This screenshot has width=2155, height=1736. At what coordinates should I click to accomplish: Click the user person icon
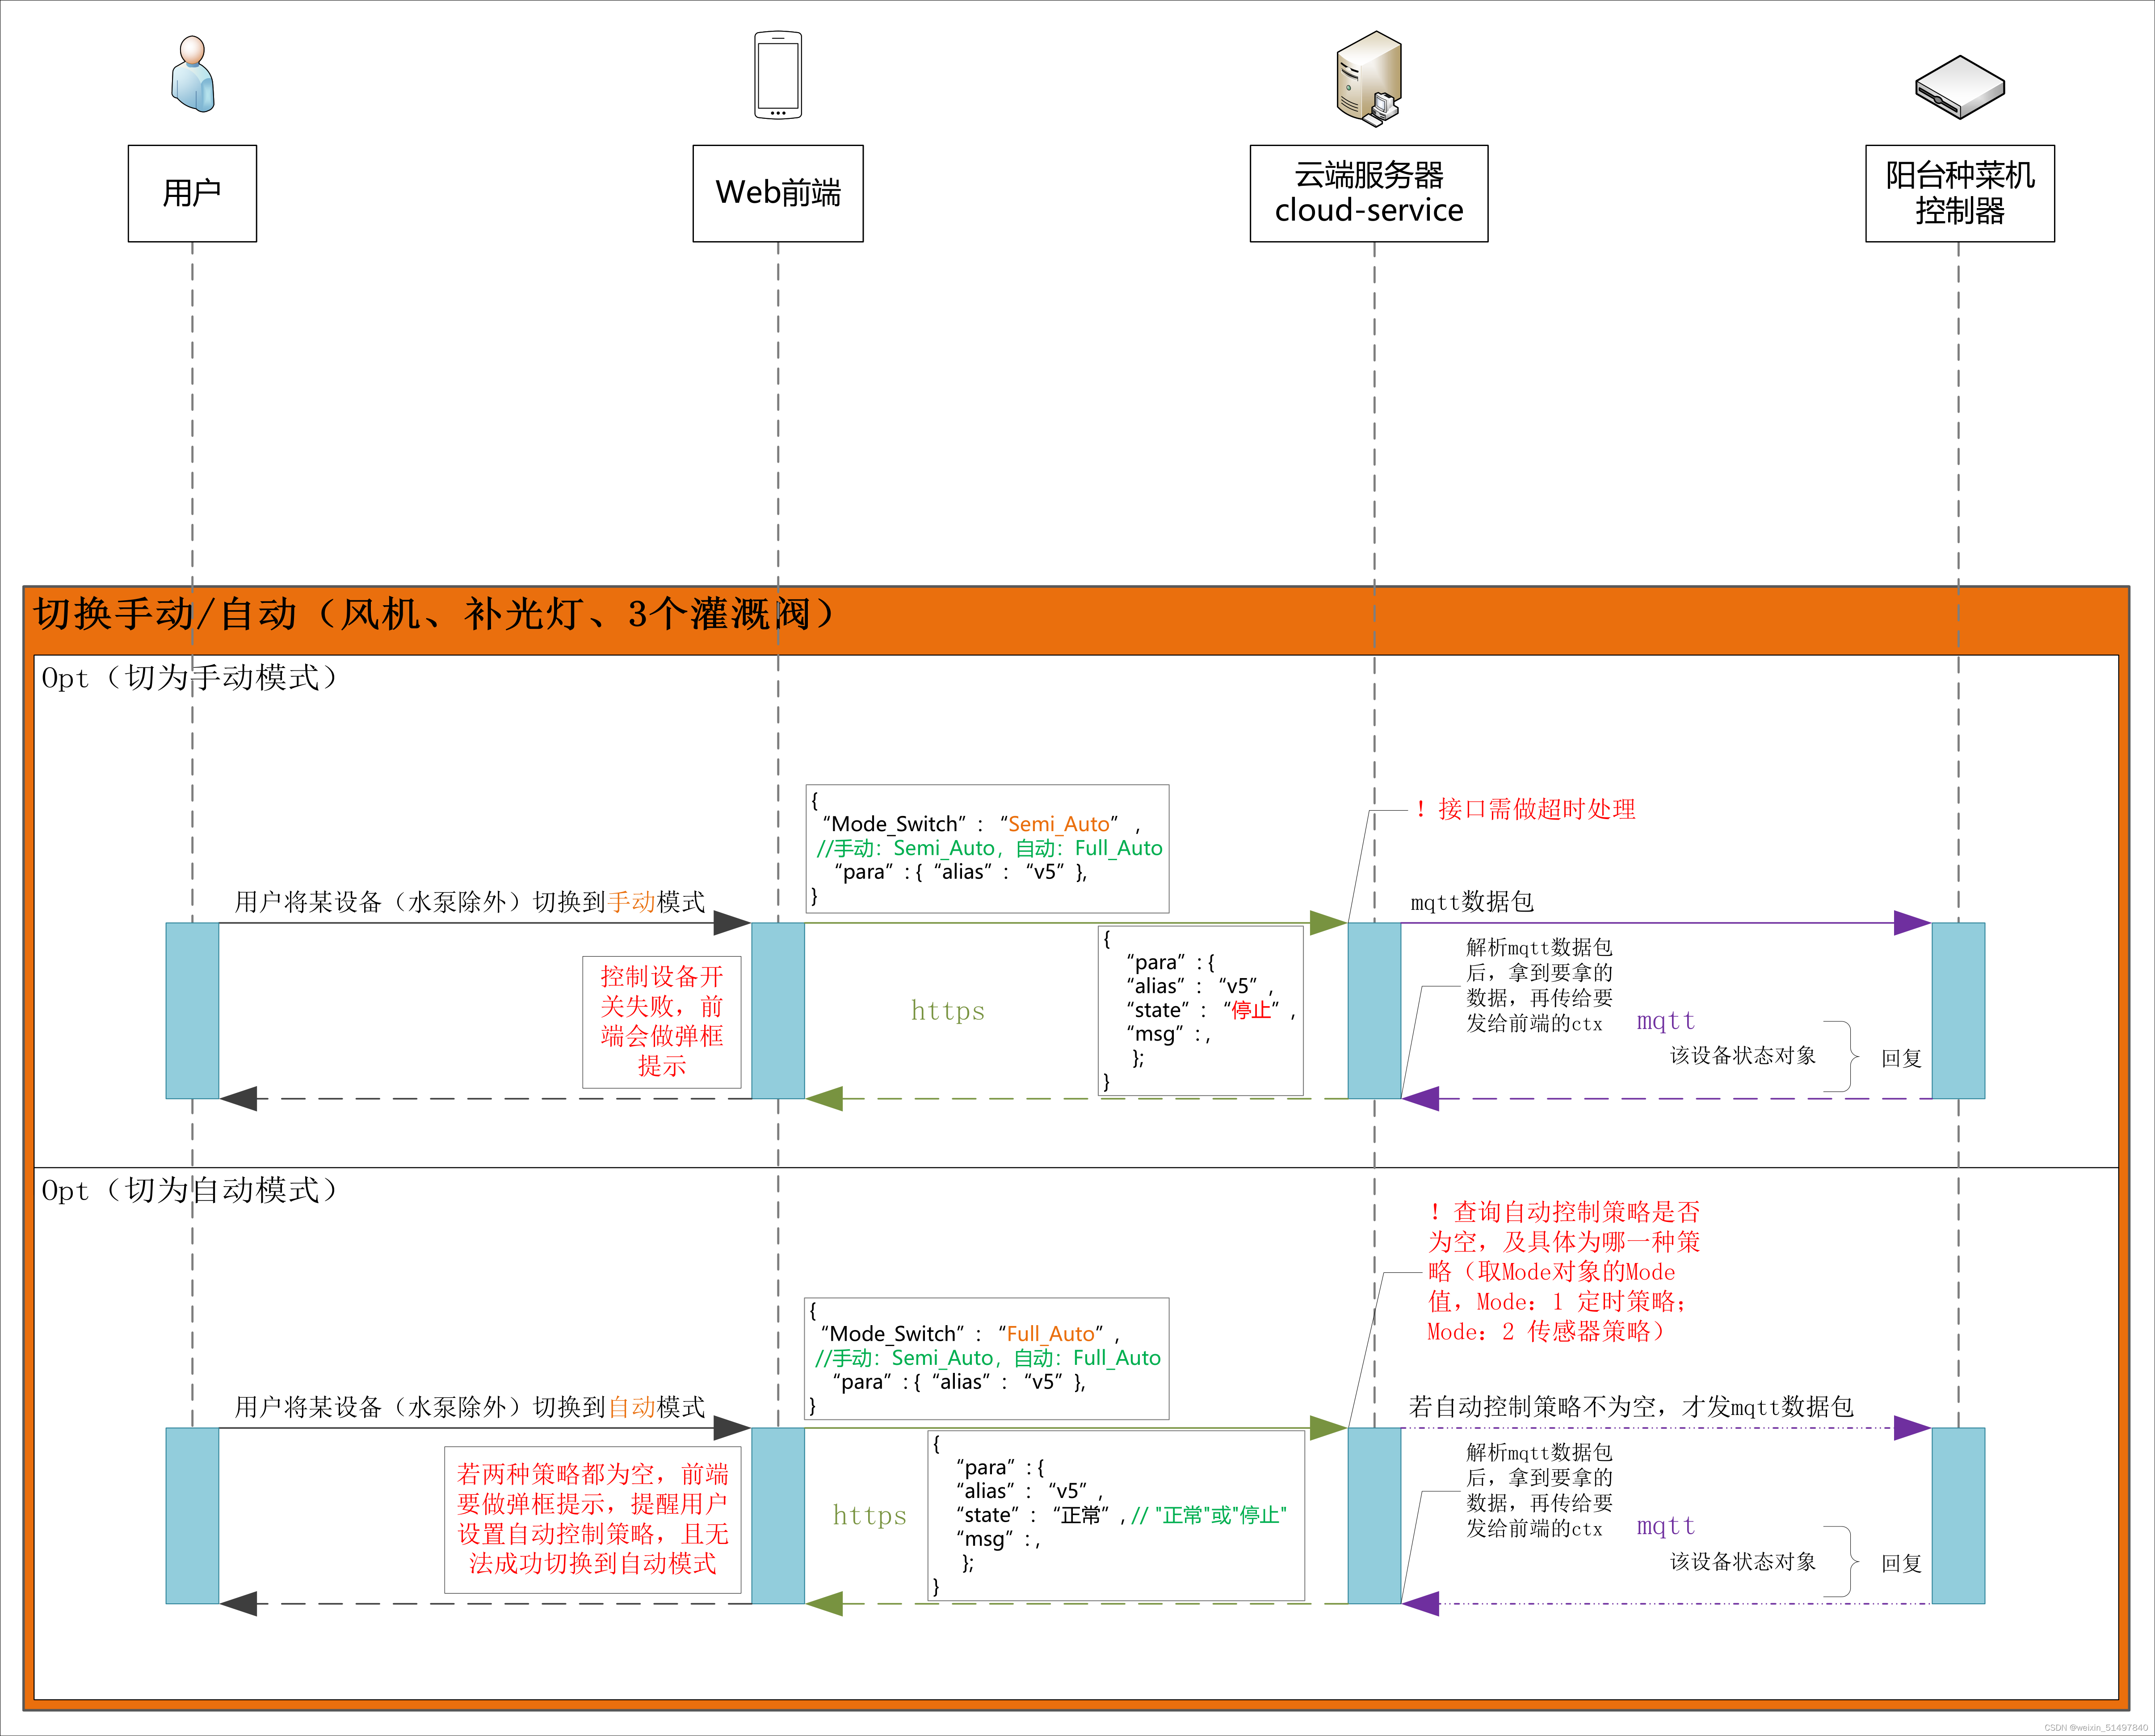[x=193, y=75]
